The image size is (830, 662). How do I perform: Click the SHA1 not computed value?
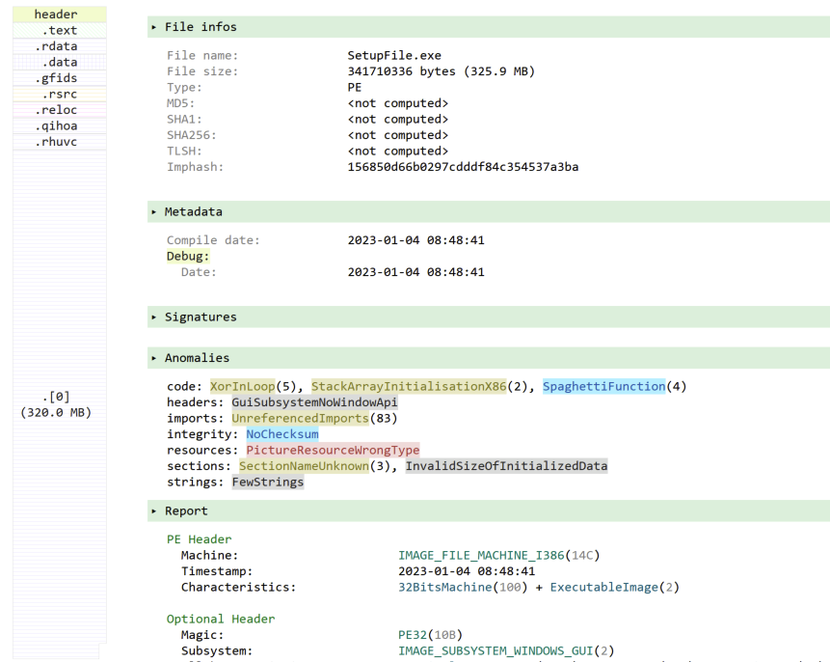click(398, 120)
